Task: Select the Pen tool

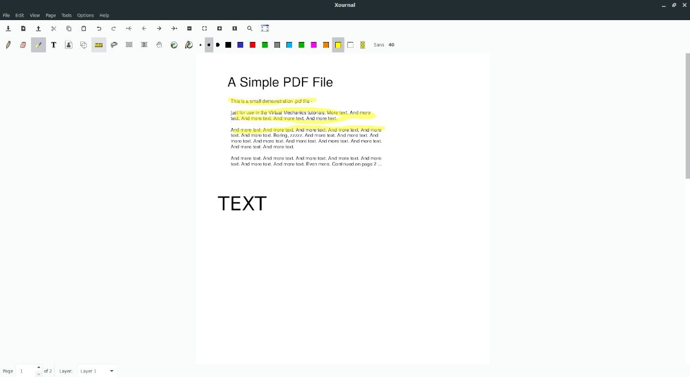Action: (8, 45)
